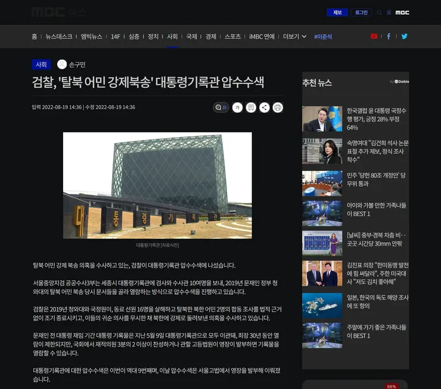This screenshot has width=441, height=389.
Task: Open the Twitter page icon
Action: pyautogui.click(x=404, y=36)
